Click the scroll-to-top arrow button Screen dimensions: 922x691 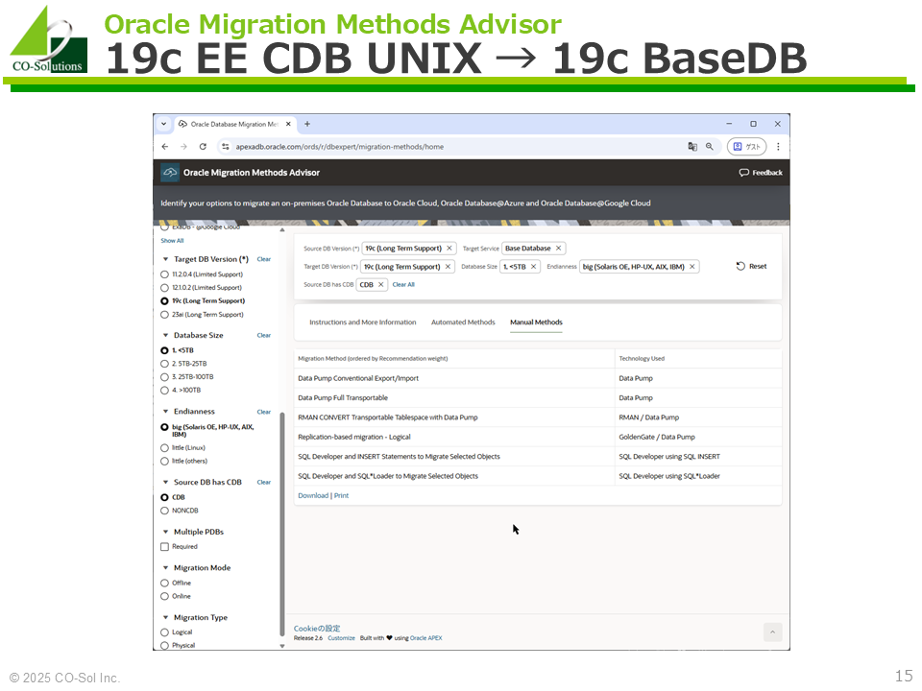[772, 632]
